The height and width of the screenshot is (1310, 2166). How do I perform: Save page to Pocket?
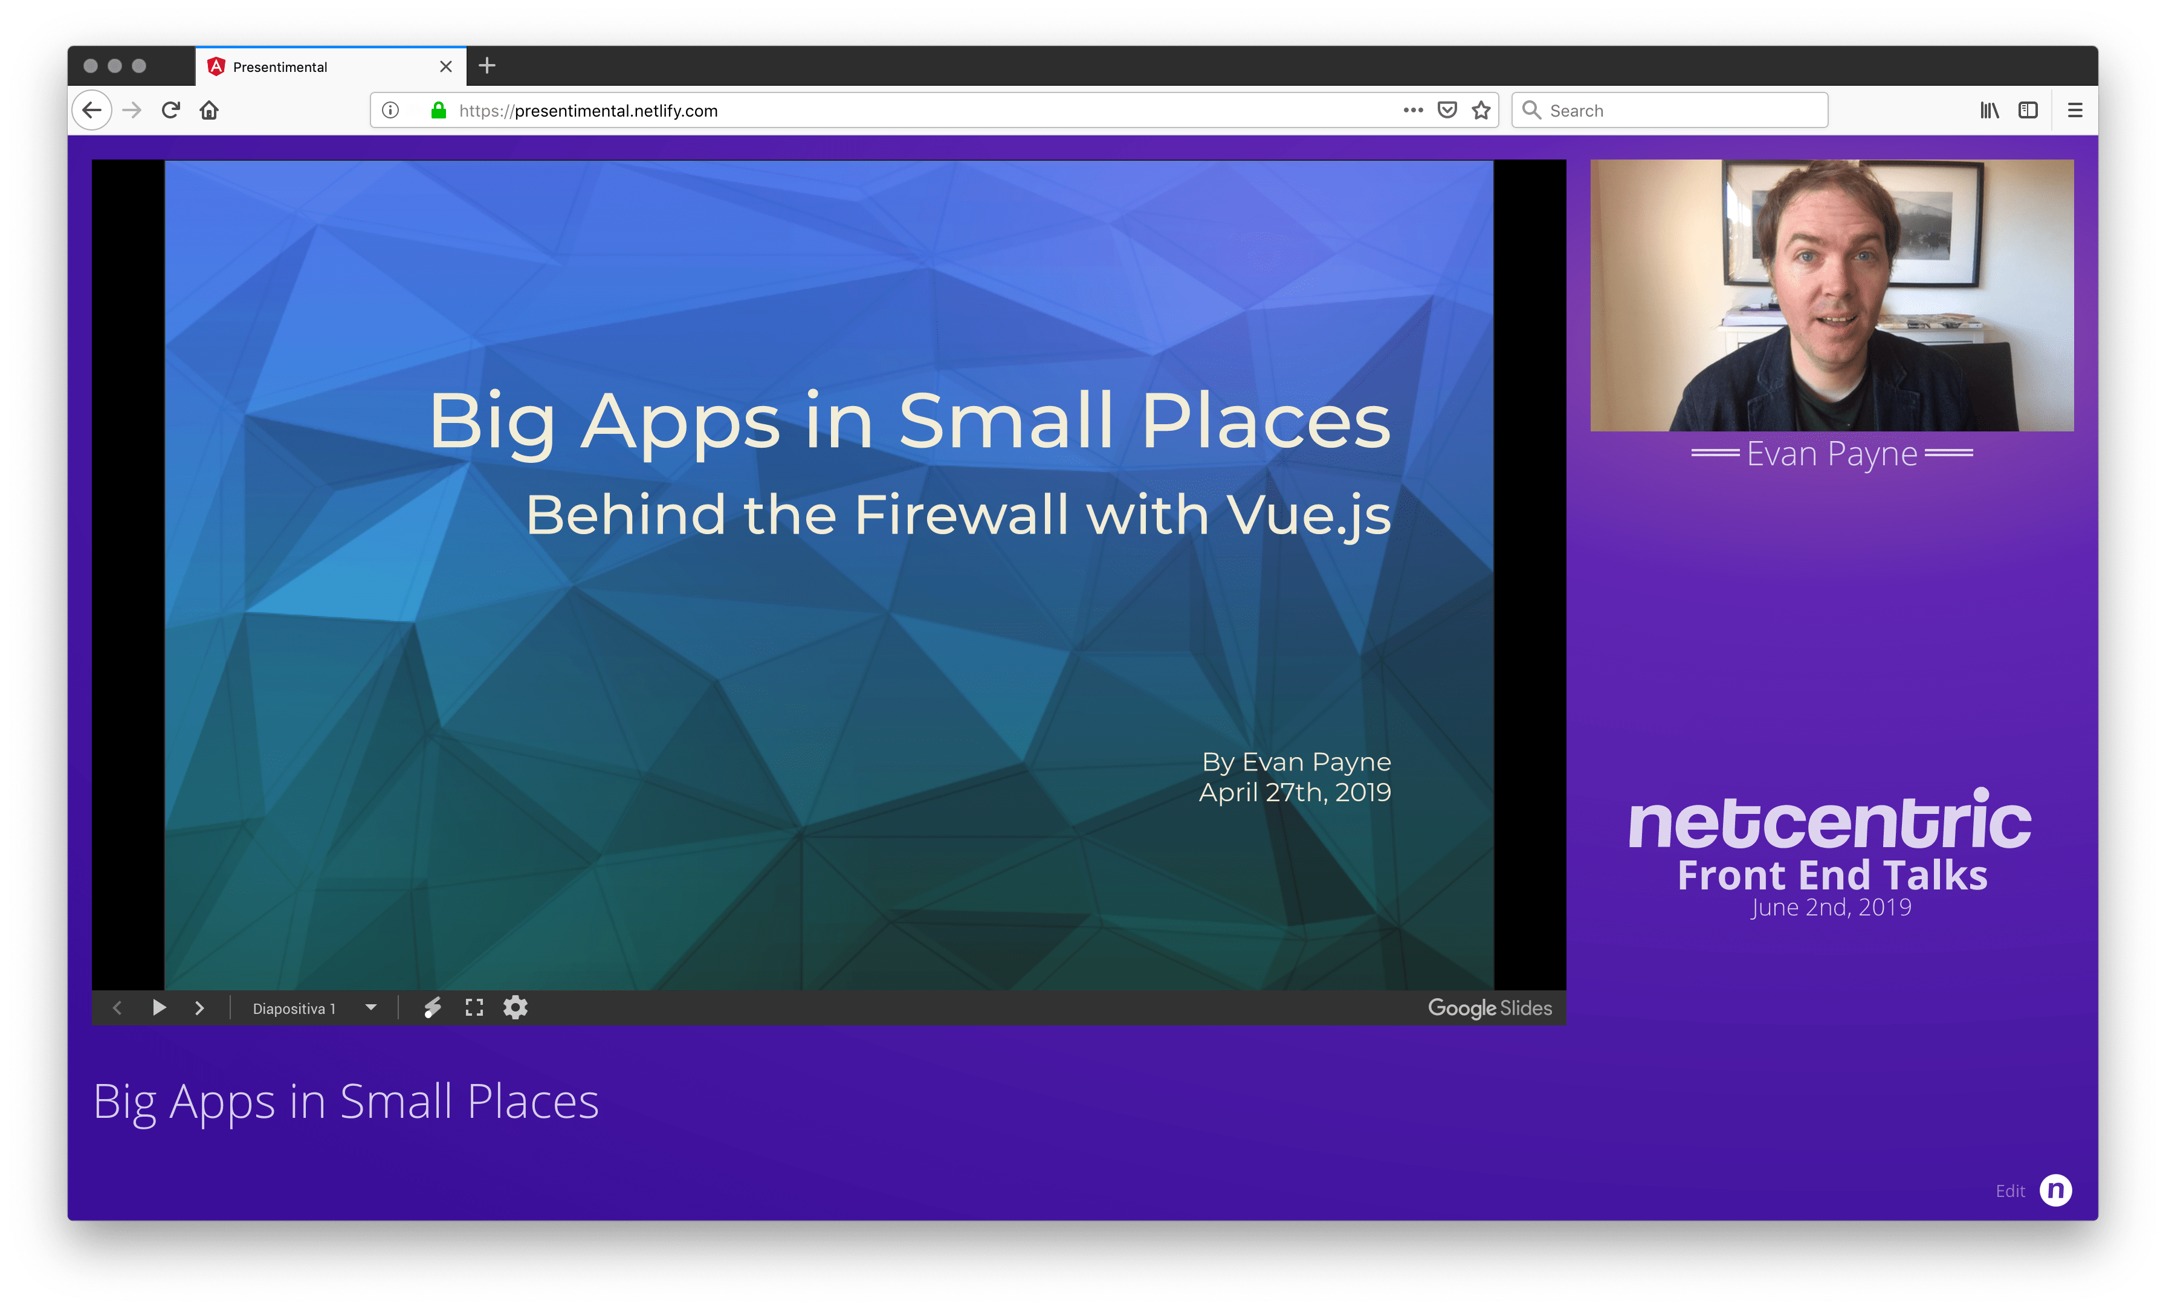tap(1447, 111)
